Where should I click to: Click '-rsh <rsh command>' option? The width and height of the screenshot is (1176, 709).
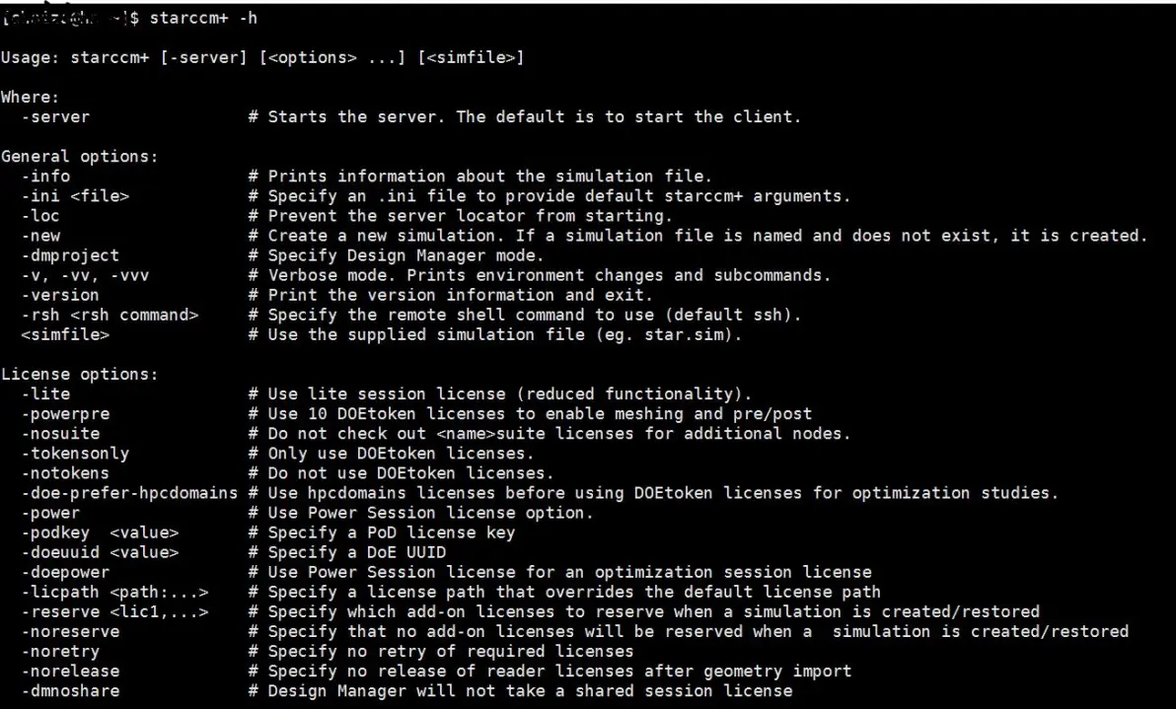[x=110, y=315]
